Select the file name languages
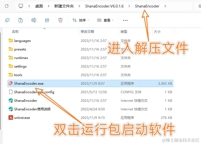 pyautogui.click(x=22, y=41)
